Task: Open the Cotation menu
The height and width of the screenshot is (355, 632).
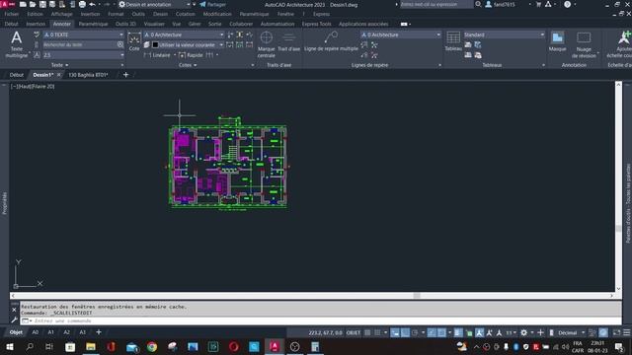Action: [185, 14]
